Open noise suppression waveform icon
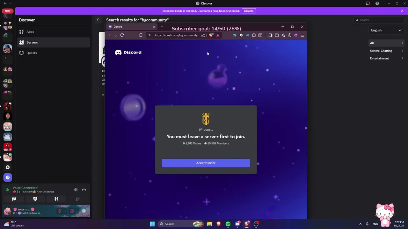This screenshot has width=408, height=229. coord(76,190)
